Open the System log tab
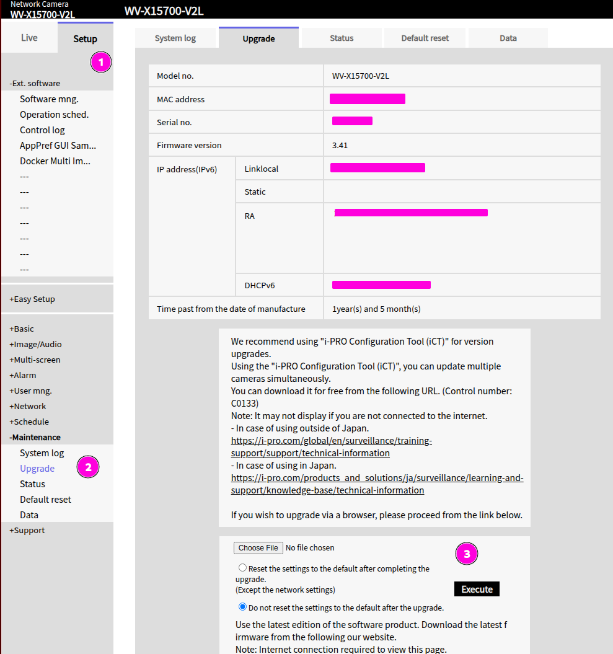This screenshot has height=654, width=613. (x=175, y=38)
